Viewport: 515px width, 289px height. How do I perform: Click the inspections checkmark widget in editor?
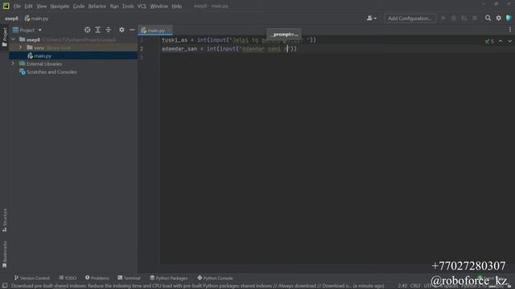pyautogui.click(x=489, y=41)
